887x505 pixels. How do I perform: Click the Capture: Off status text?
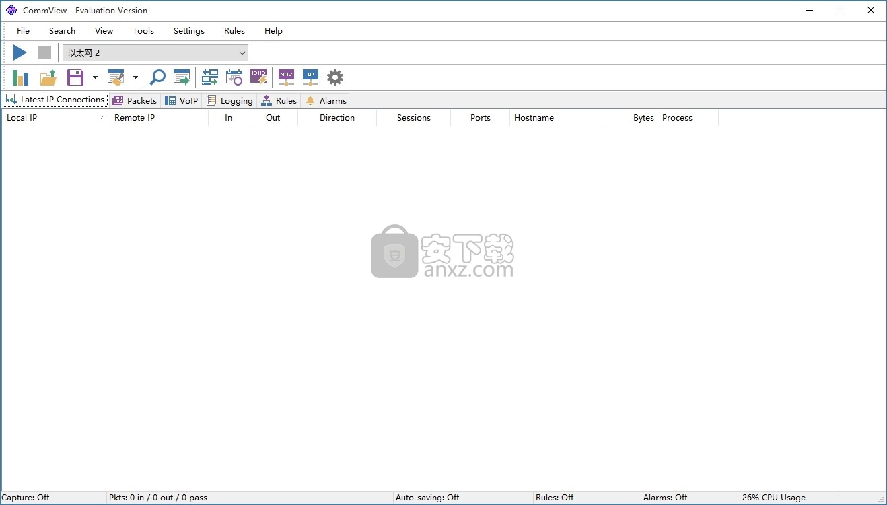pyautogui.click(x=26, y=498)
